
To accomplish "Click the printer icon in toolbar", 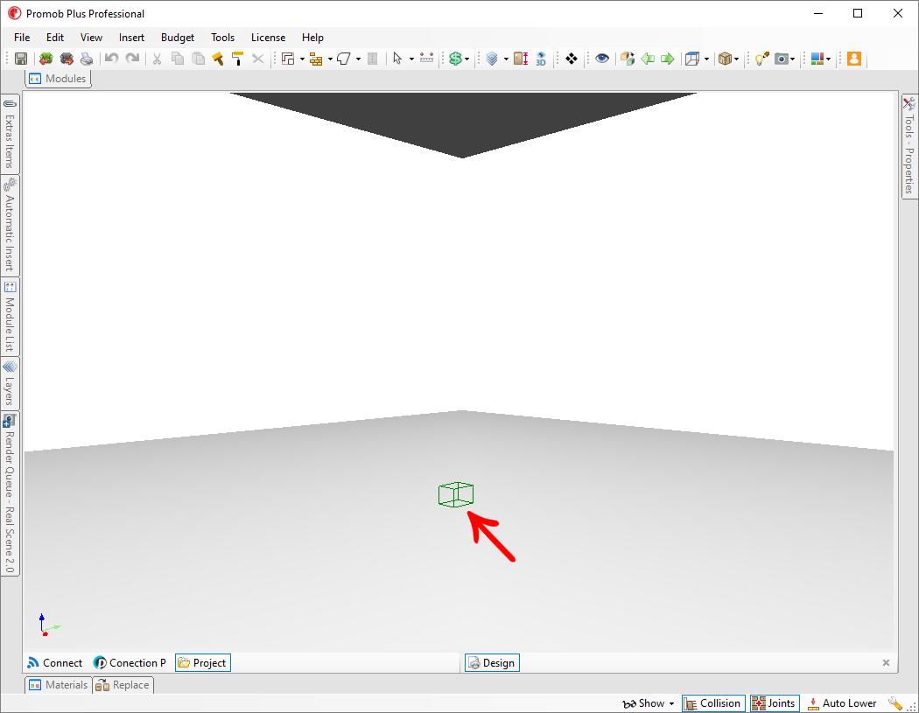I will (87, 59).
